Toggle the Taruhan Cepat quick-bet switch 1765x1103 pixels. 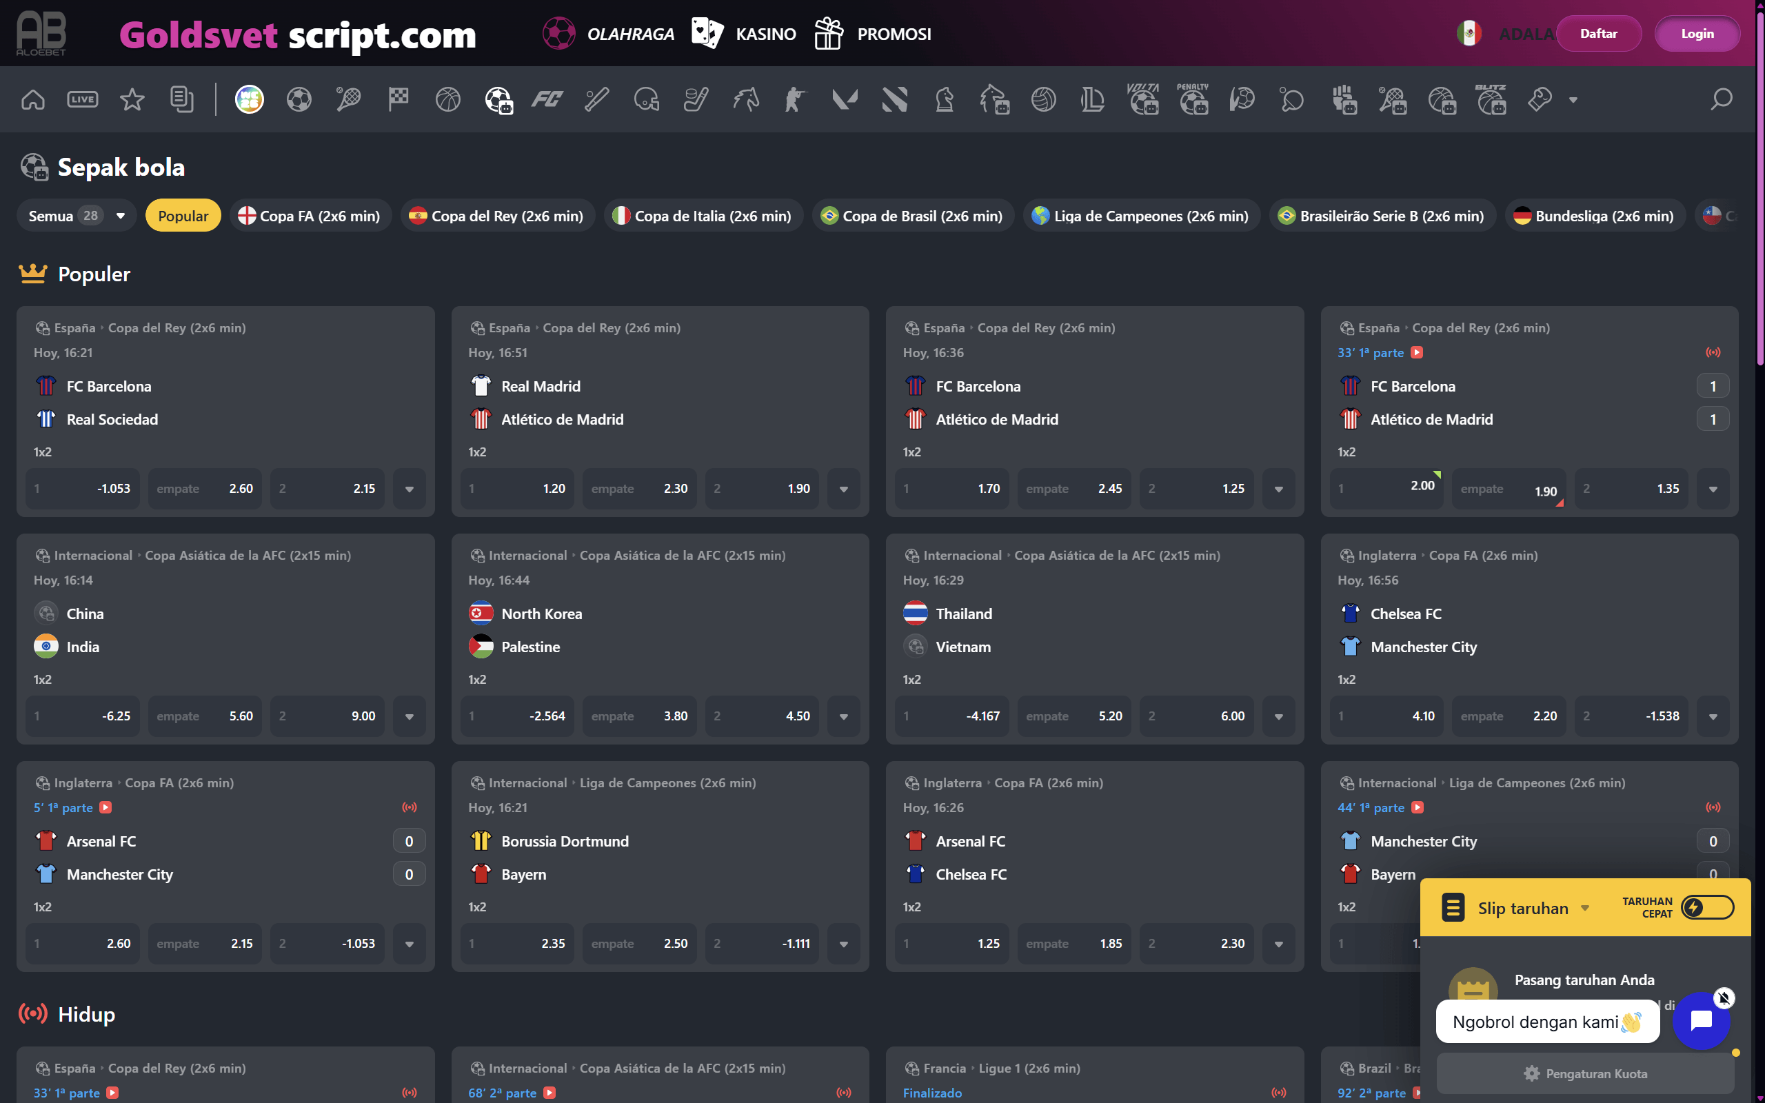point(1707,907)
